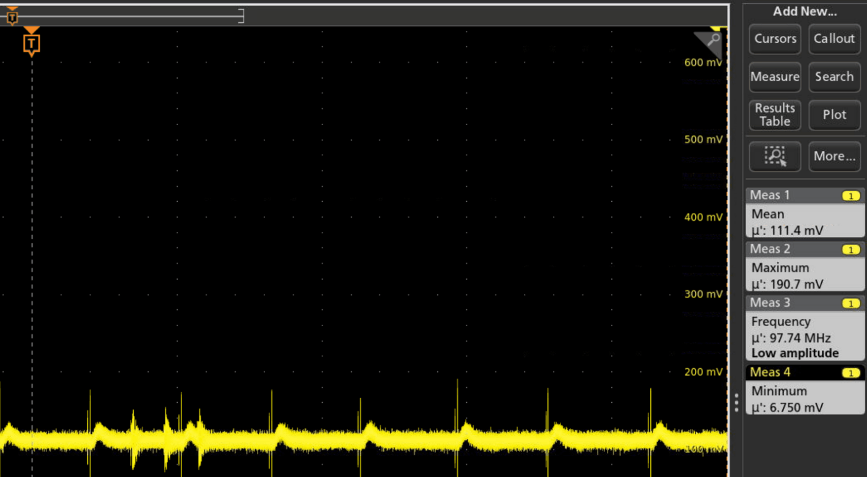This screenshot has width=867, height=477.
Task: Click the Low amplitude warning text
Action: (795, 353)
